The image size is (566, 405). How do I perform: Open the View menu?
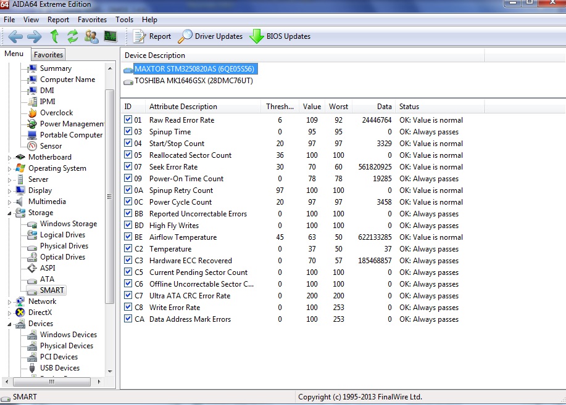pyautogui.click(x=31, y=20)
